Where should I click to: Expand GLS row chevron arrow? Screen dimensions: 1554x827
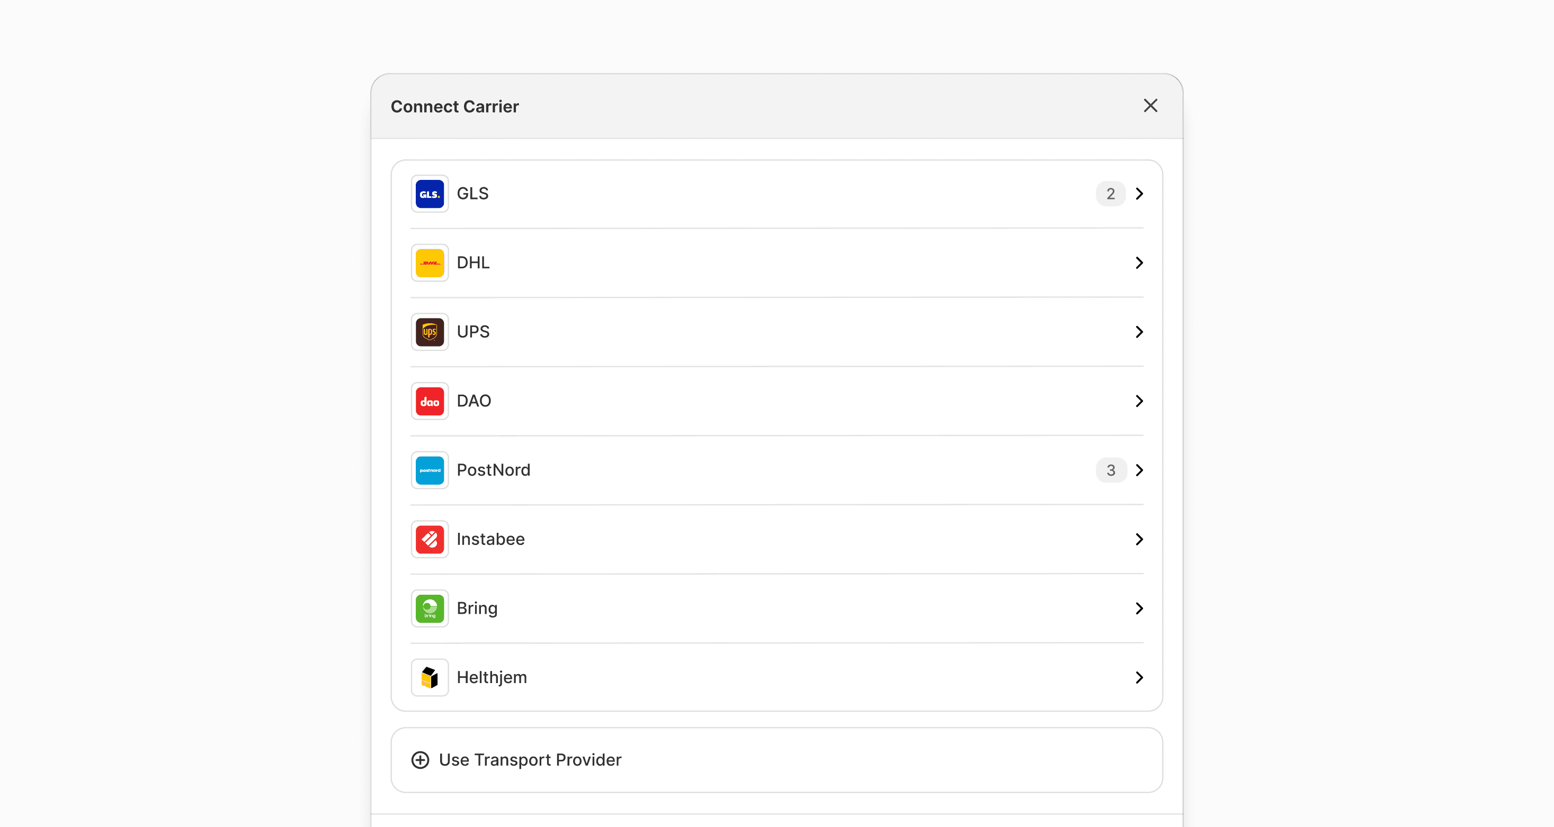click(1139, 194)
